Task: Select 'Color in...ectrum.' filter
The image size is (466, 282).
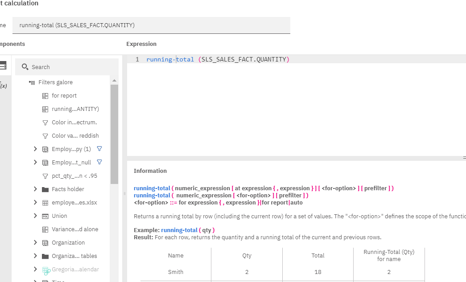Action: (74, 123)
